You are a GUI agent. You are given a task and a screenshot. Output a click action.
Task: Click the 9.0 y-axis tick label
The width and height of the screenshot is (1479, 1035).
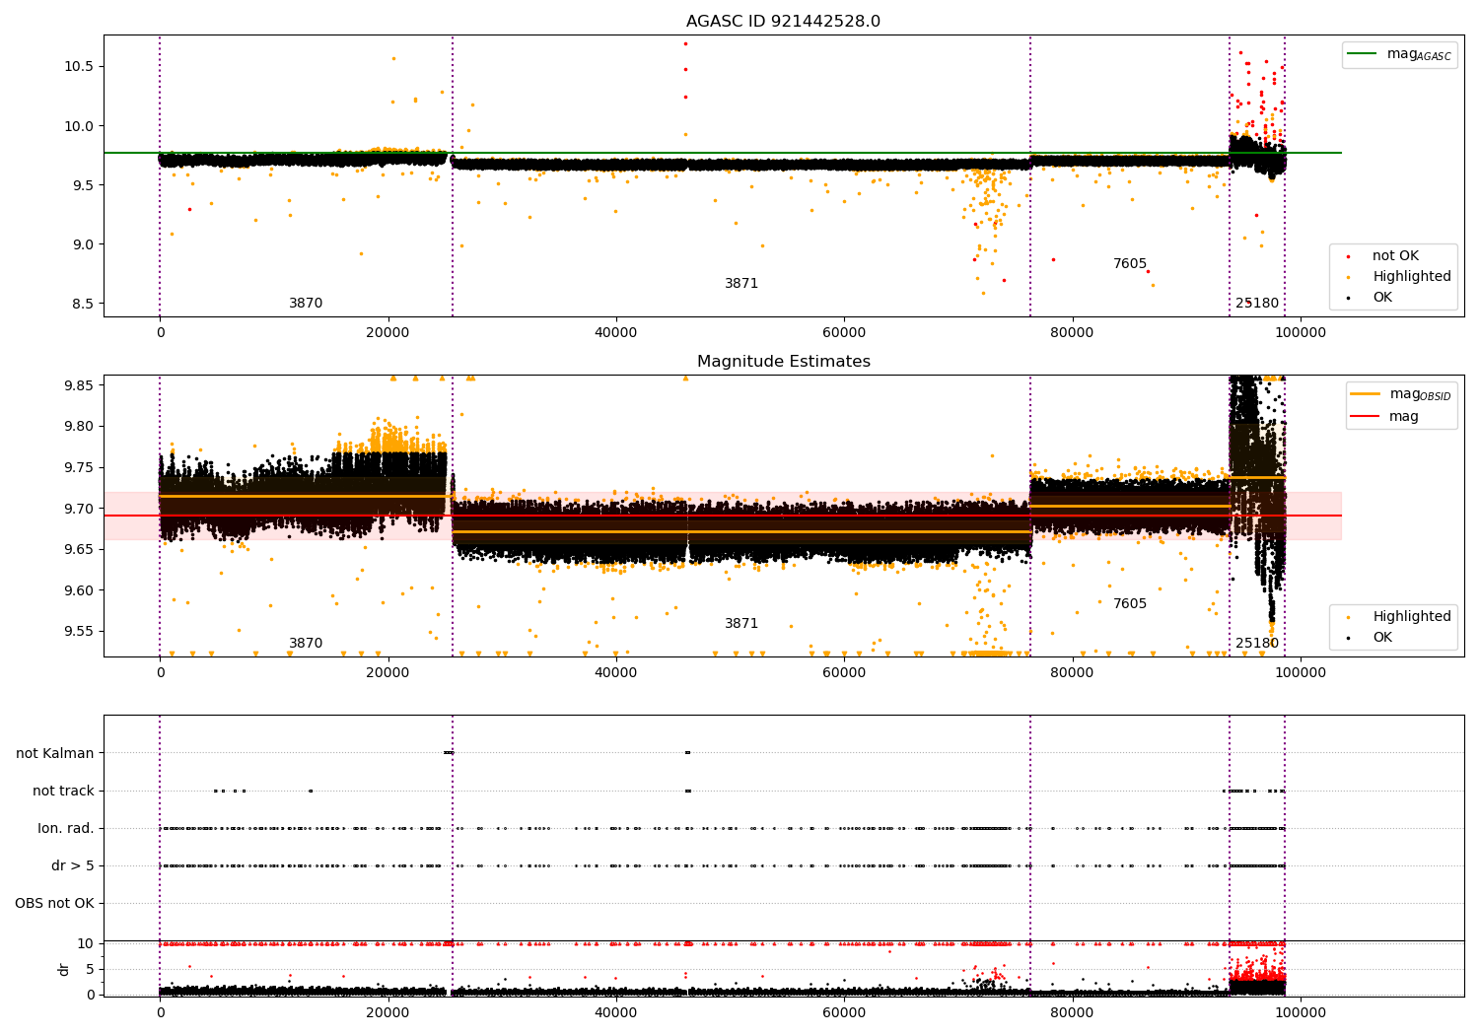(x=81, y=244)
